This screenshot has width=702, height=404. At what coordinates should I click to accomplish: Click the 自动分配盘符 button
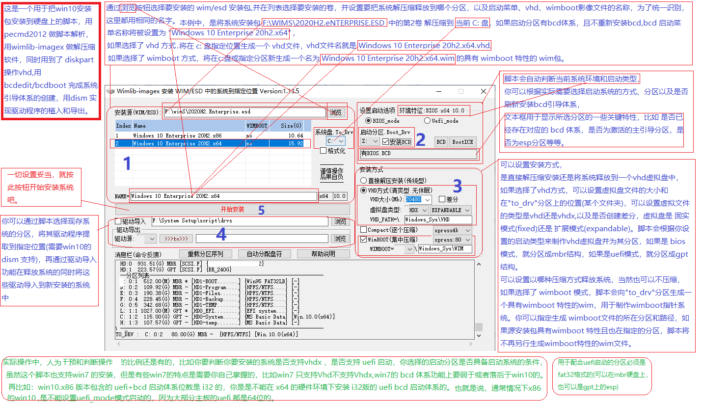click(x=264, y=254)
